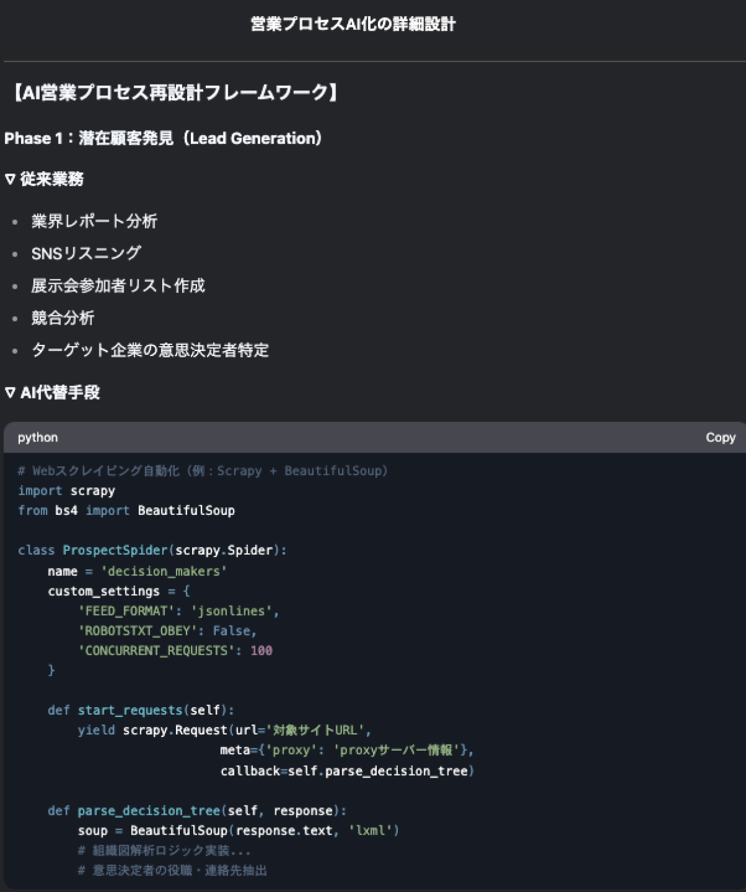Select the ターゲット企業の意思決定者特定 list item
This screenshot has height=892, width=746.
[150, 350]
